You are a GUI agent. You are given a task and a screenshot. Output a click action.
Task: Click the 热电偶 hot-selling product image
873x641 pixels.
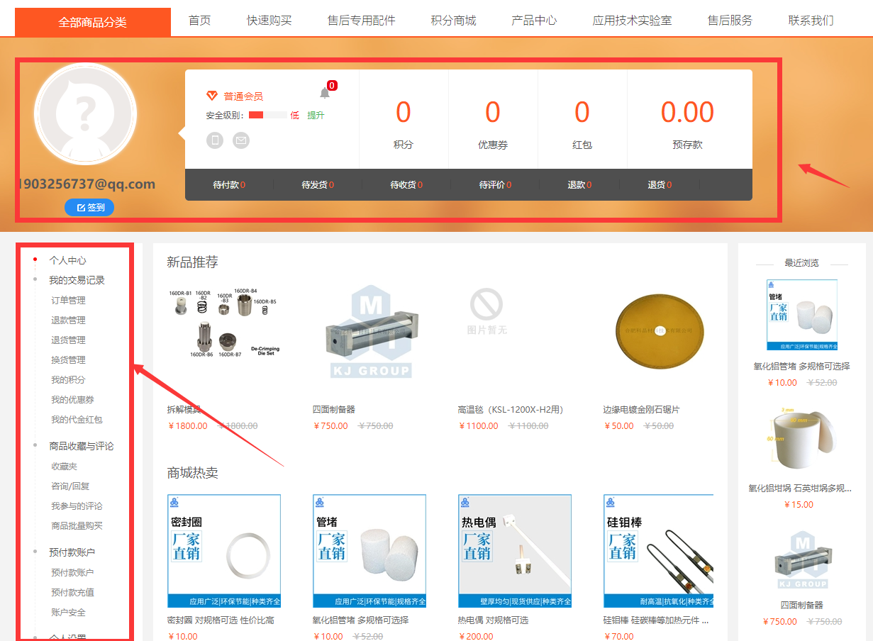pyautogui.click(x=515, y=551)
